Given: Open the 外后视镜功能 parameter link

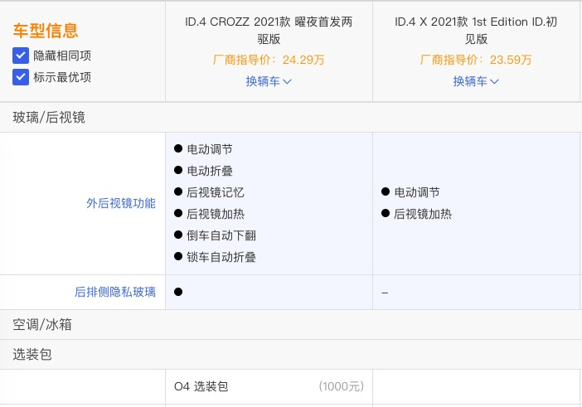Looking at the screenshot, I should pos(121,203).
